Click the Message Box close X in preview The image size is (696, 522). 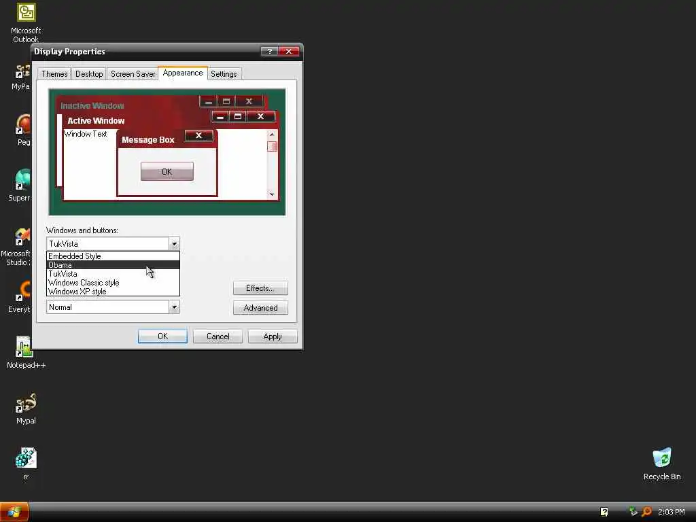point(198,135)
